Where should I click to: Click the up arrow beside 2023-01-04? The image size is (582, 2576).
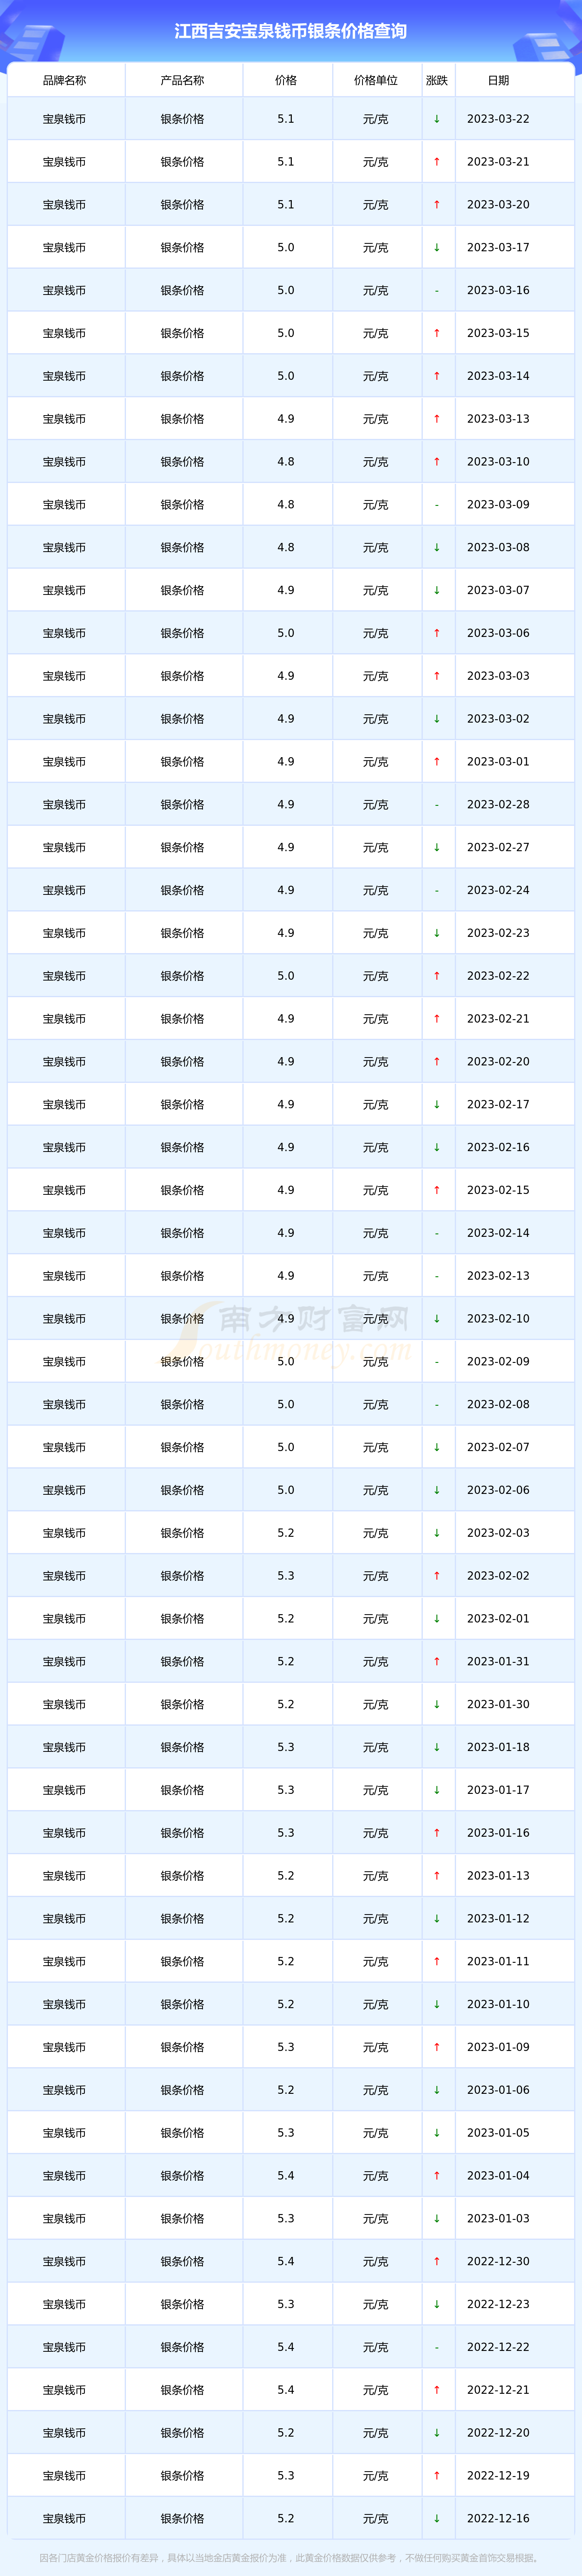[437, 2176]
